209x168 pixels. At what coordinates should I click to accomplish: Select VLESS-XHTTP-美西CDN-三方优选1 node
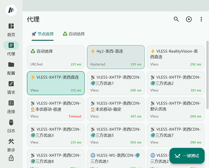(116, 83)
